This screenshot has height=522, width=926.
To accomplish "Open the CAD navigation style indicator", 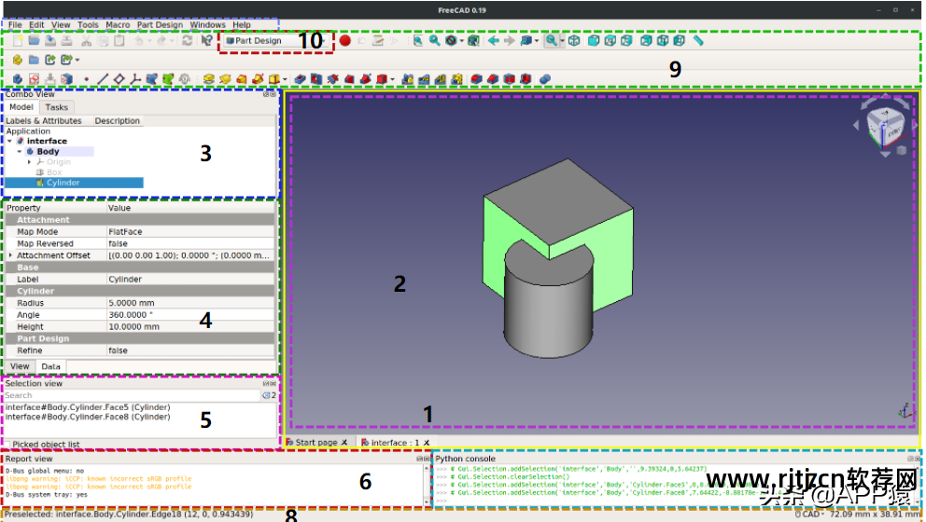I will click(809, 515).
